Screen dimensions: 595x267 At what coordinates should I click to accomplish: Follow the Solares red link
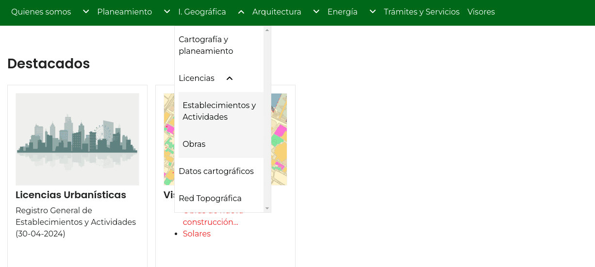(x=197, y=234)
